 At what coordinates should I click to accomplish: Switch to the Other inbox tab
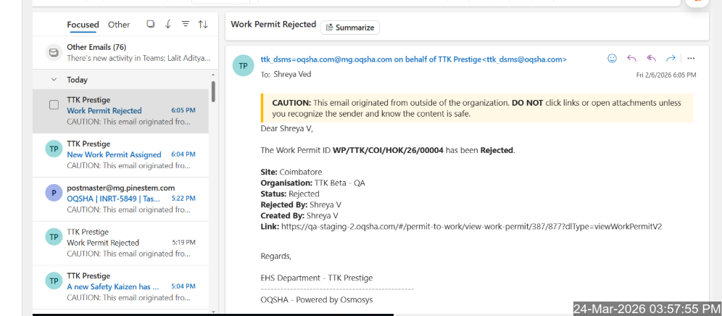119,25
